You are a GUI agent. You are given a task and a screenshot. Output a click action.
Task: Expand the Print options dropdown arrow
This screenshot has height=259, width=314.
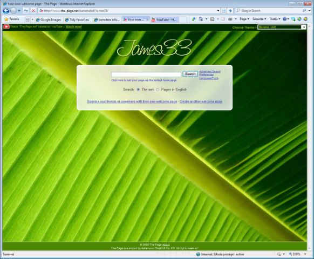(236, 19)
